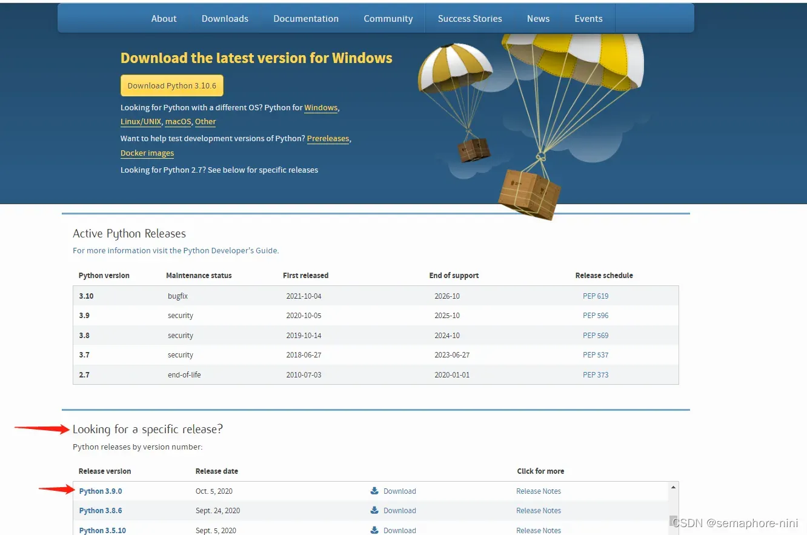Screen dimensions: 807x535
Task: Open the About menu
Action: pyautogui.click(x=164, y=19)
